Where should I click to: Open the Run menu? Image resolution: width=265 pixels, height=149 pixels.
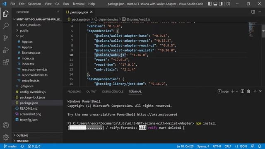click(66, 4)
